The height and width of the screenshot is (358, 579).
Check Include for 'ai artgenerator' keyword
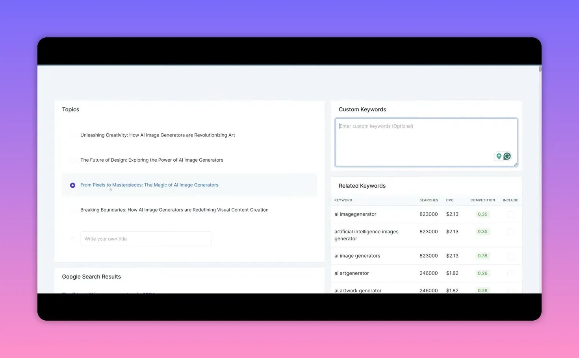click(x=510, y=273)
